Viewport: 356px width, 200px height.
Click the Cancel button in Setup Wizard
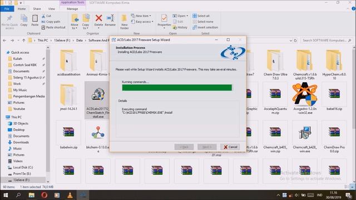[x=230, y=147]
